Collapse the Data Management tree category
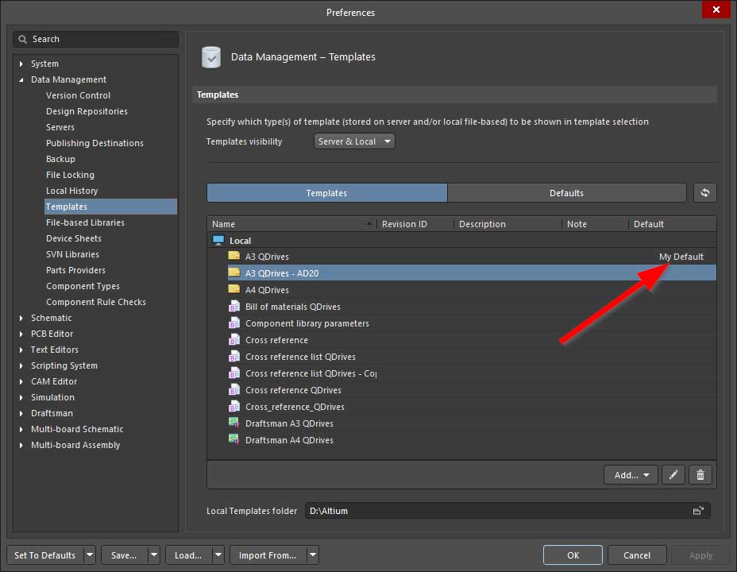The width and height of the screenshot is (737, 572). 21,79
